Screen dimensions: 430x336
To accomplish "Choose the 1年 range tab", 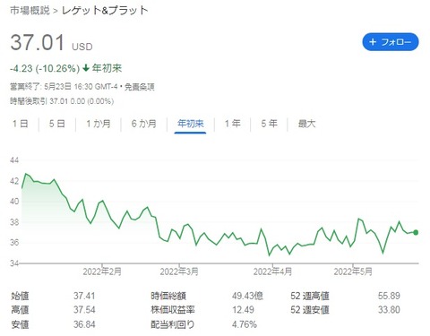I will pos(233,124).
